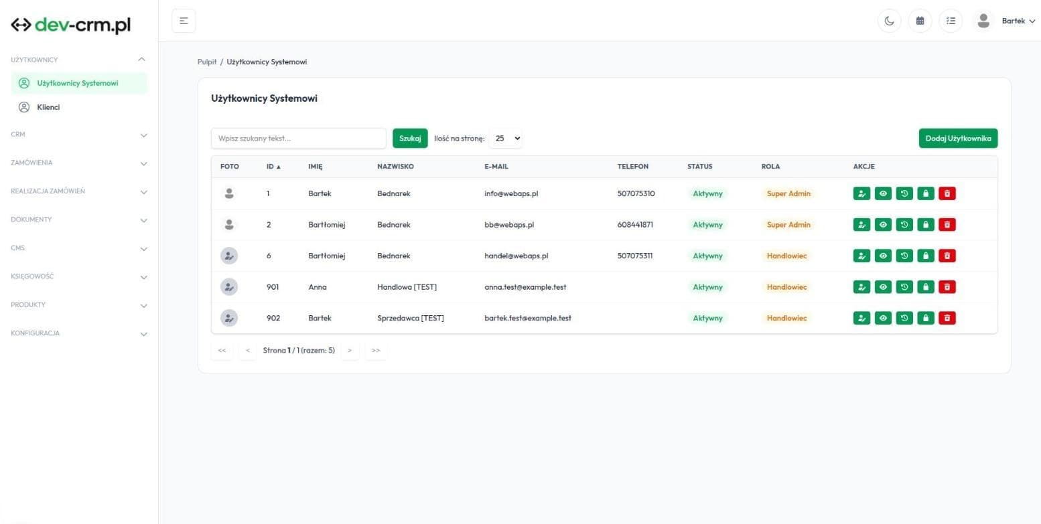Collapse the Użytkownicy sidebar section

pos(79,60)
